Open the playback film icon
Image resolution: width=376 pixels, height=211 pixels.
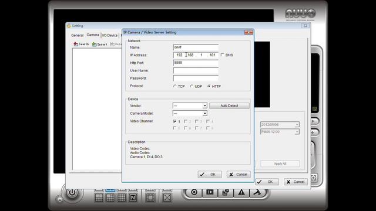210,192
